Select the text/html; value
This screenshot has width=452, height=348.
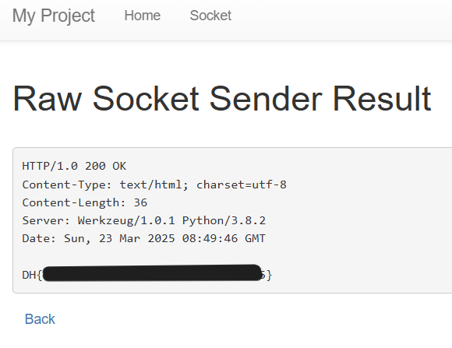pyautogui.click(x=154, y=185)
